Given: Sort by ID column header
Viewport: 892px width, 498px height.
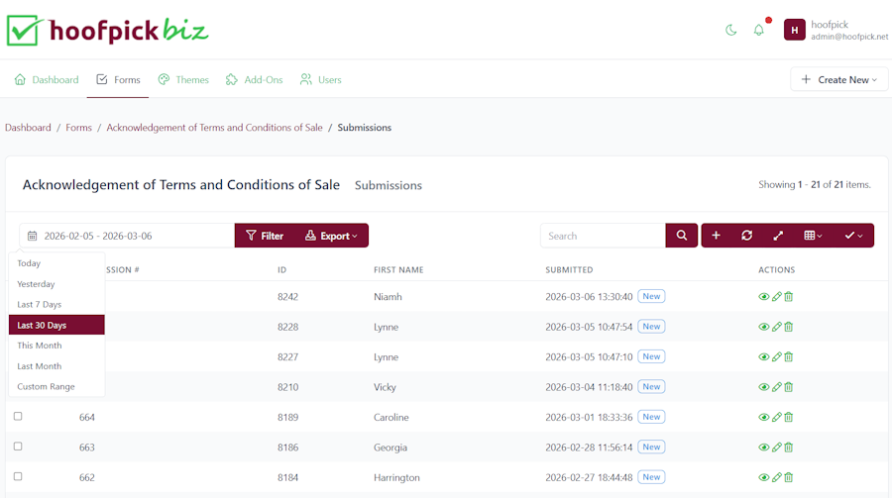Looking at the screenshot, I should [x=281, y=269].
